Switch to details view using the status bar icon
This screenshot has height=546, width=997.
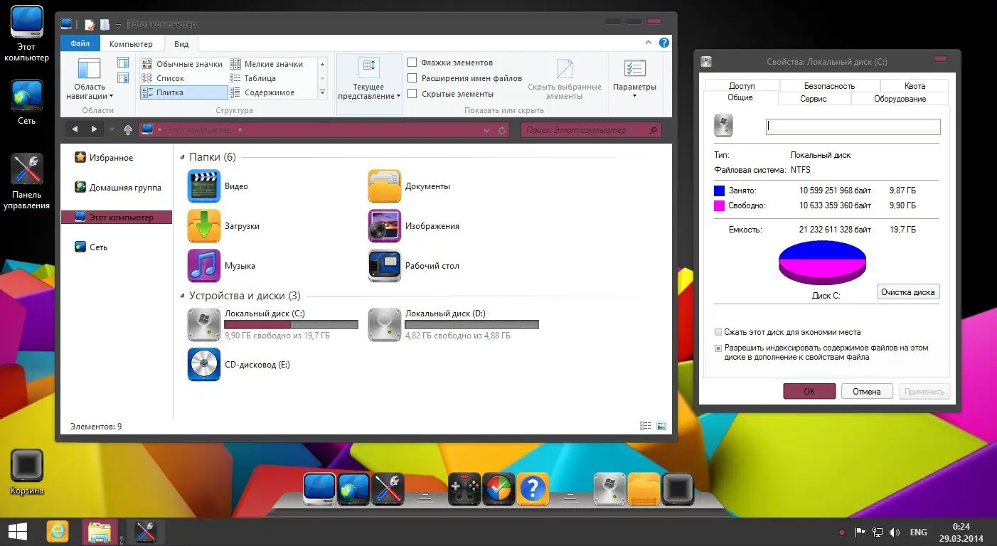(646, 425)
